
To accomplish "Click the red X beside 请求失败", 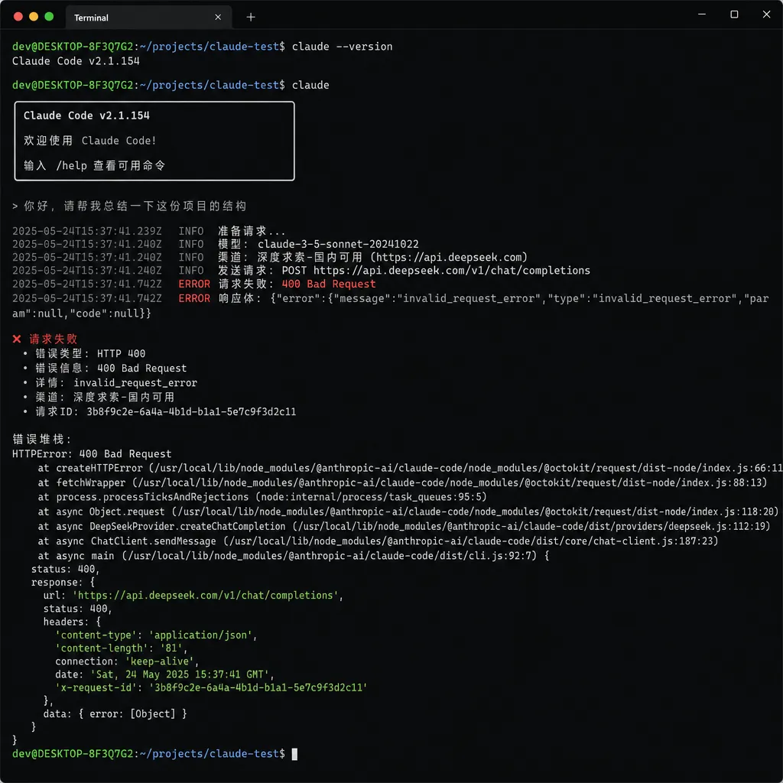I will coord(17,339).
